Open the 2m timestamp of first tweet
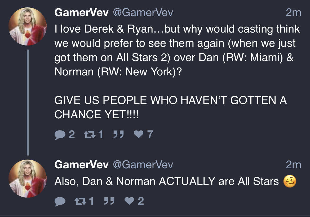The height and width of the screenshot is (217, 310). pos(293,13)
